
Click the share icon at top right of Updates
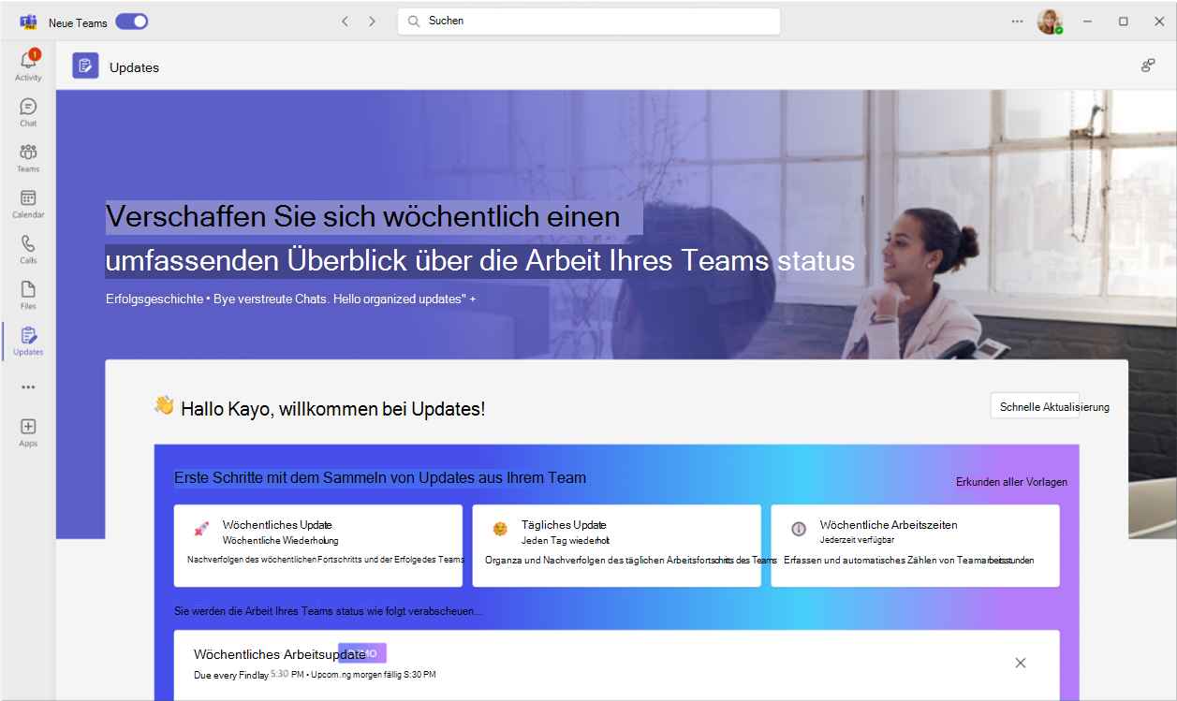click(1147, 66)
